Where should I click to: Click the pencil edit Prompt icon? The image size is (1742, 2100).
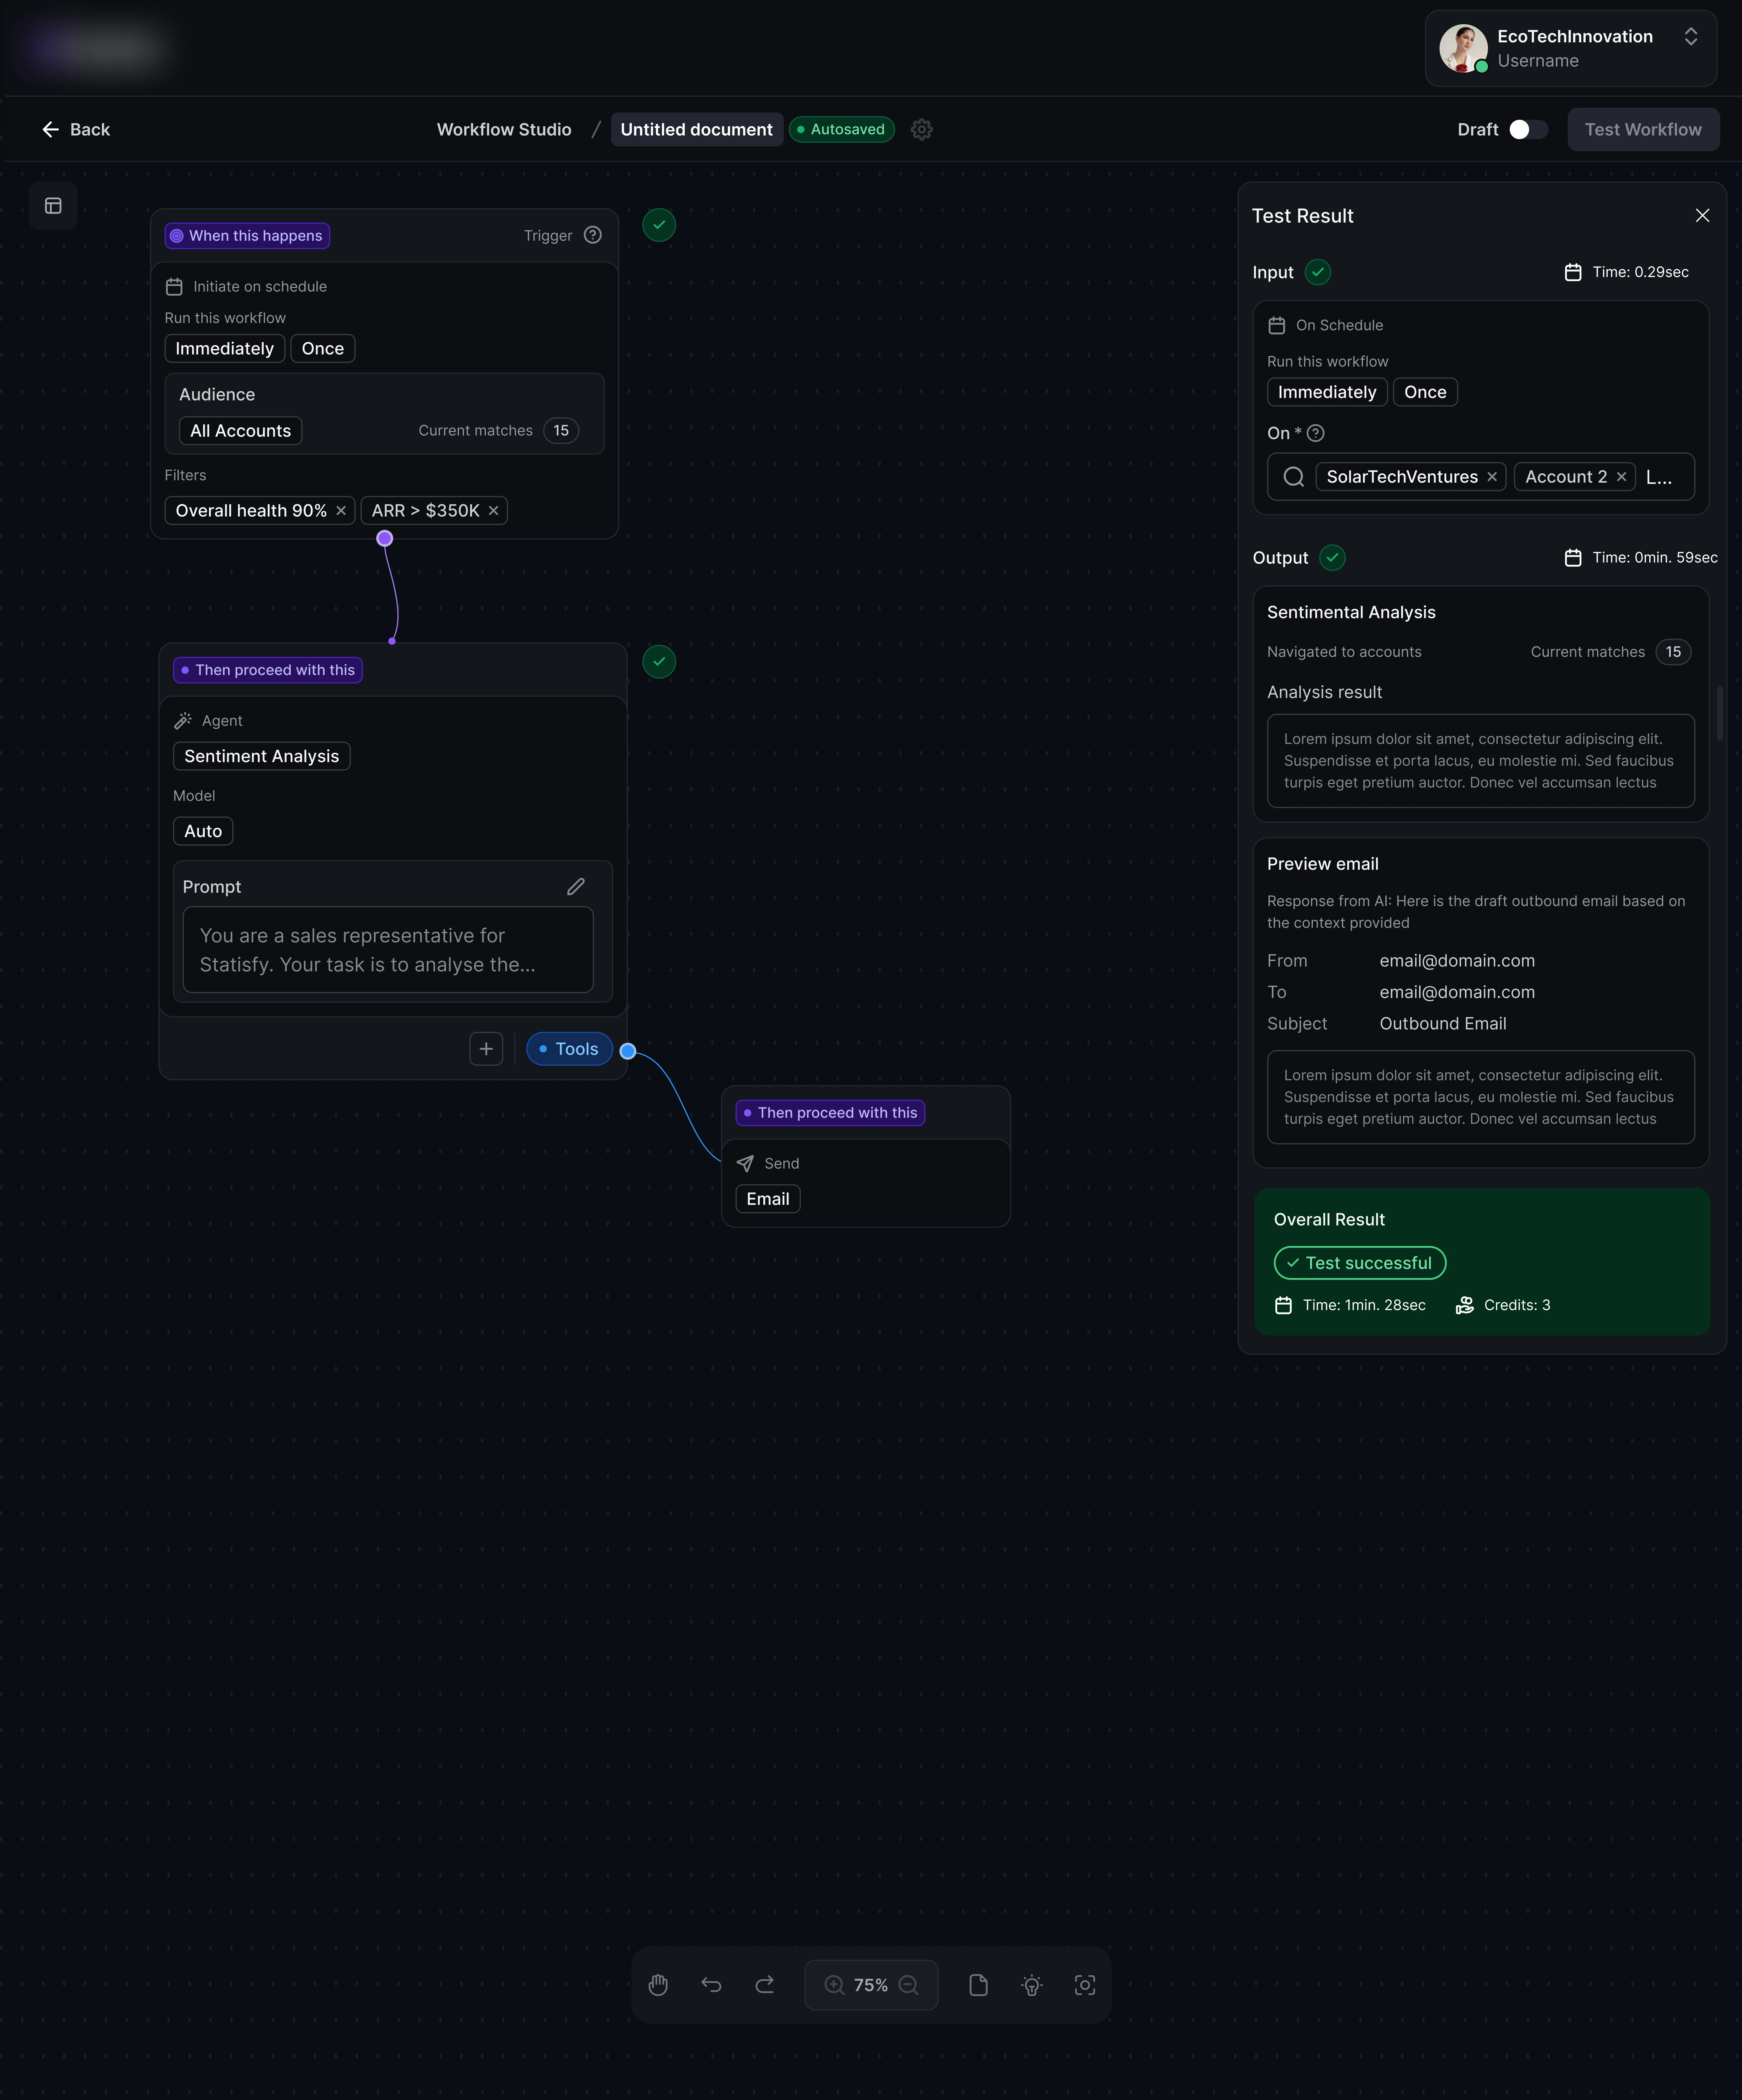[x=576, y=887]
